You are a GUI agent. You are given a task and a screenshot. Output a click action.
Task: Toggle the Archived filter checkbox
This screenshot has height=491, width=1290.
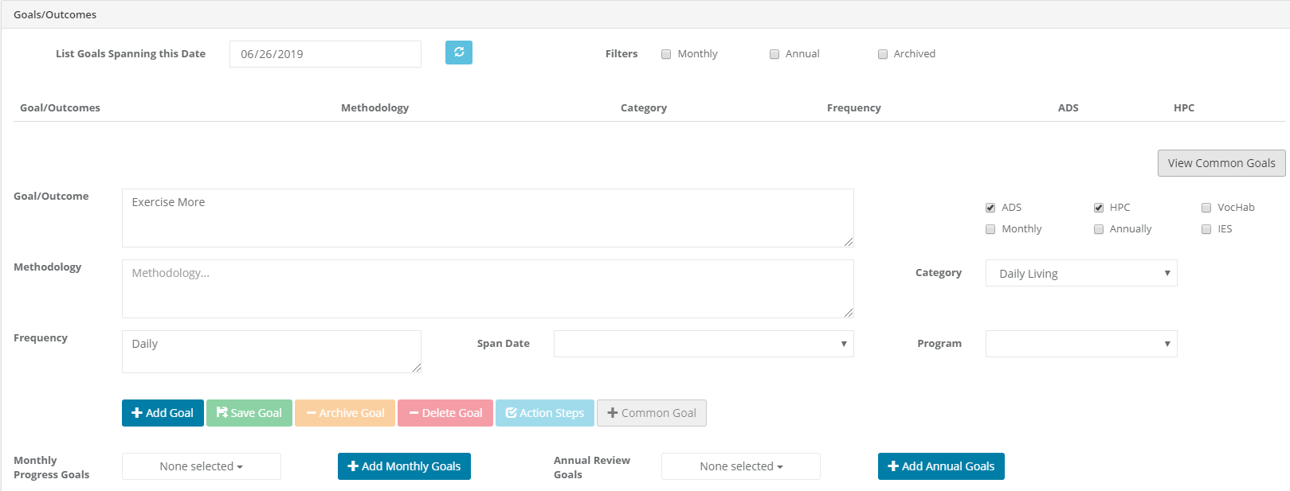883,54
